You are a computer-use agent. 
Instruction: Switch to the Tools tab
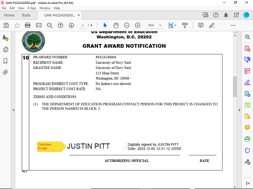pyautogui.click(x=26, y=15)
